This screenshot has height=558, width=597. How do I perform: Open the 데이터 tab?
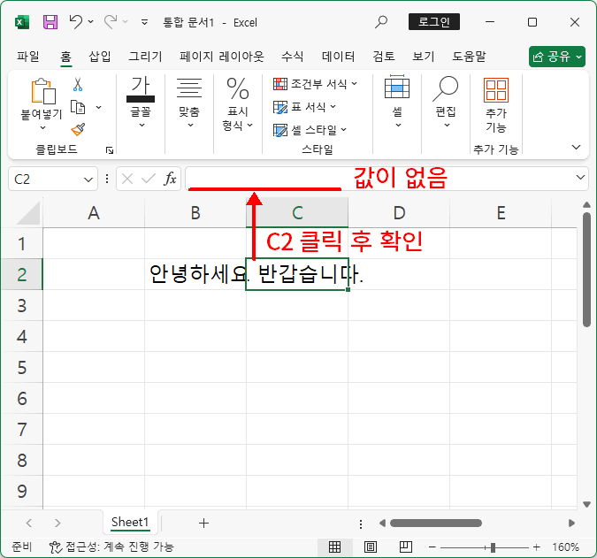coord(338,57)
